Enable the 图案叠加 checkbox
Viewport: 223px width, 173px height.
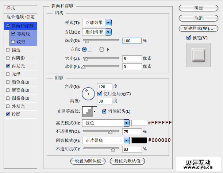pyautogui.click(x=8, y=98)
